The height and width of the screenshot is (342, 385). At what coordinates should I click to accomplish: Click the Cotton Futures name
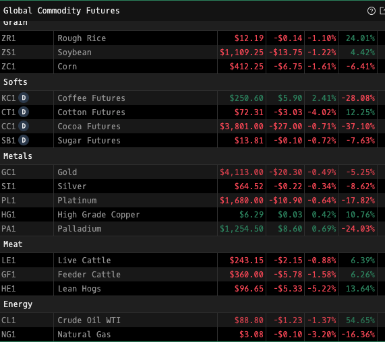coord(91,112)
